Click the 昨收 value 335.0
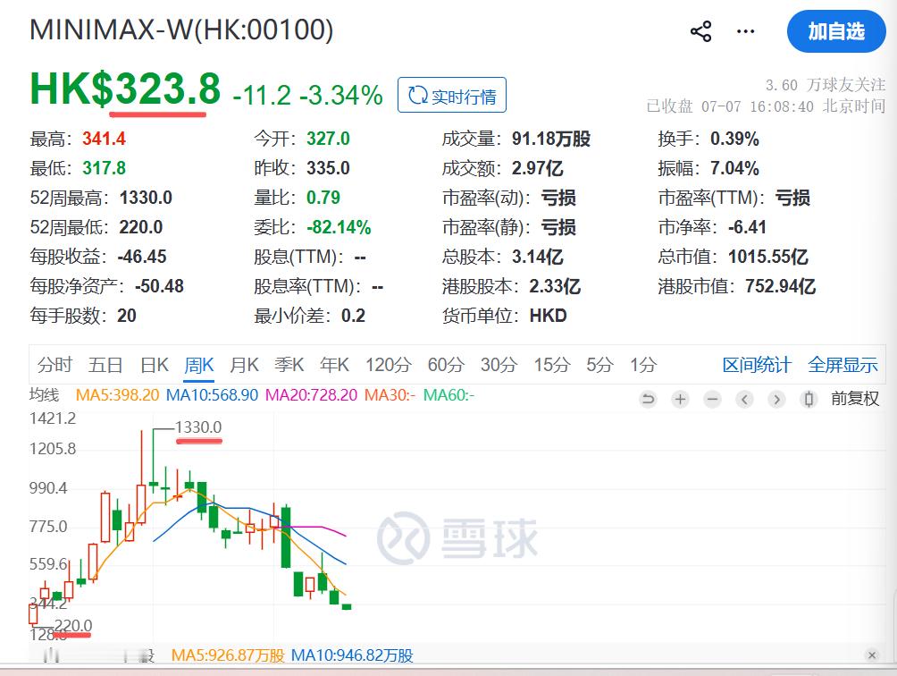This screenshot has width=897, height=676. tap(328, 168)
